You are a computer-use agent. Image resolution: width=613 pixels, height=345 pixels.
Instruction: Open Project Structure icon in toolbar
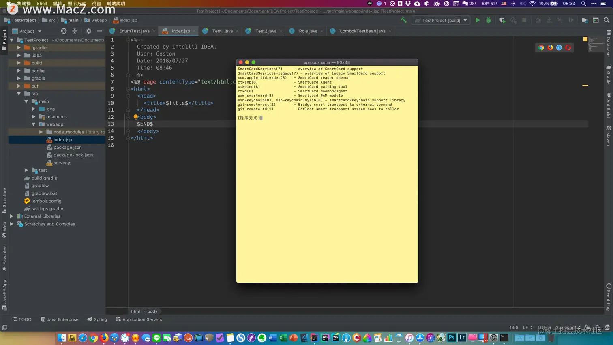coord(585,20)
